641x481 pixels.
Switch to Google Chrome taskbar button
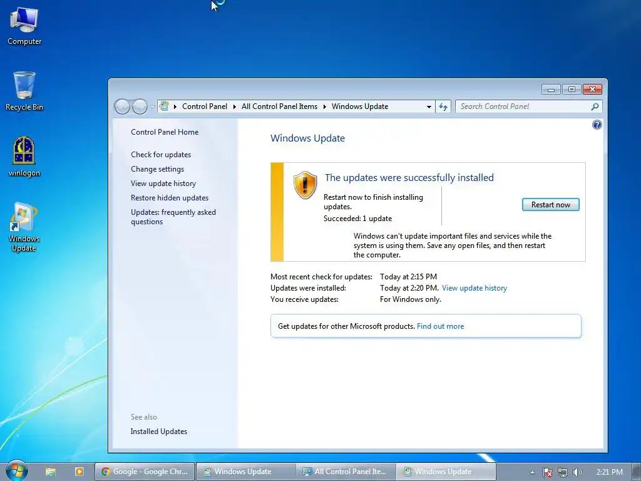pos(145,472)
